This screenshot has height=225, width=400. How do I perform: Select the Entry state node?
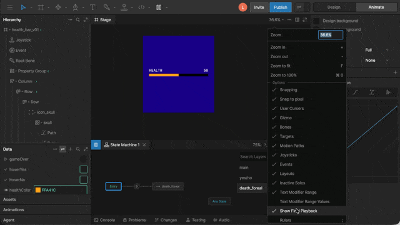(x=114, y=186)
